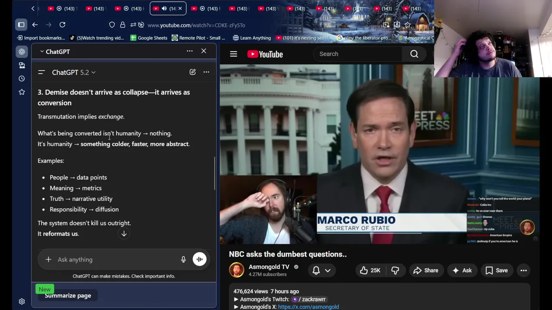Mute the playing tab's audio

pyautogui.click(x=164, y=8)
